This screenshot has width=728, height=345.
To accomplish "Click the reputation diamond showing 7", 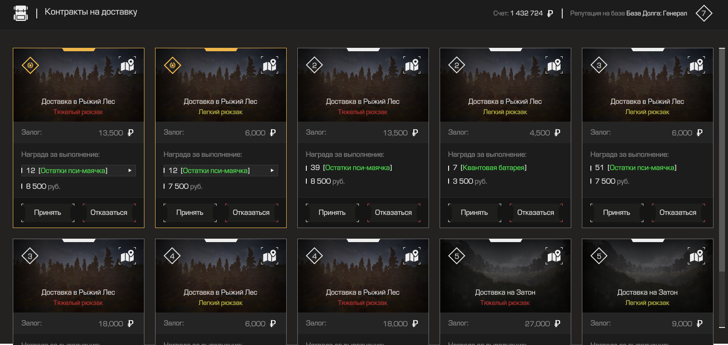I will pyautogui.click(x=704, y=13).
